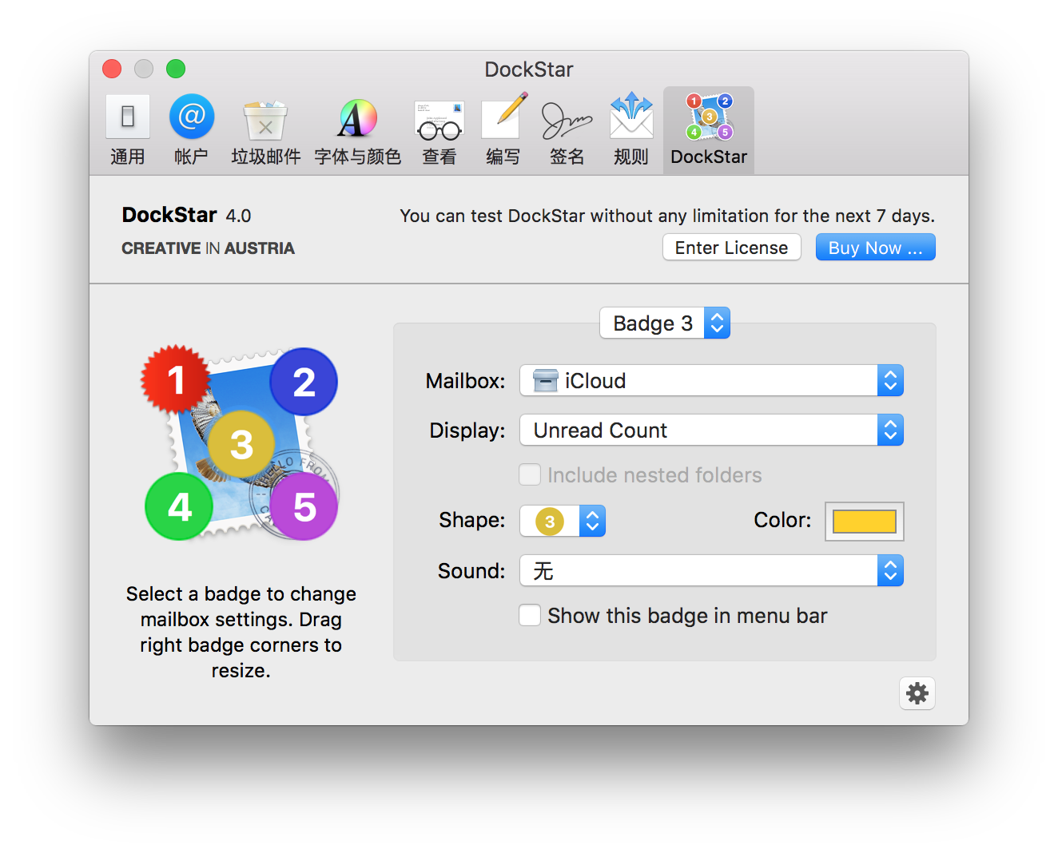Click the badge instructions help text
Screen dimensions: 1058x853
241,632
